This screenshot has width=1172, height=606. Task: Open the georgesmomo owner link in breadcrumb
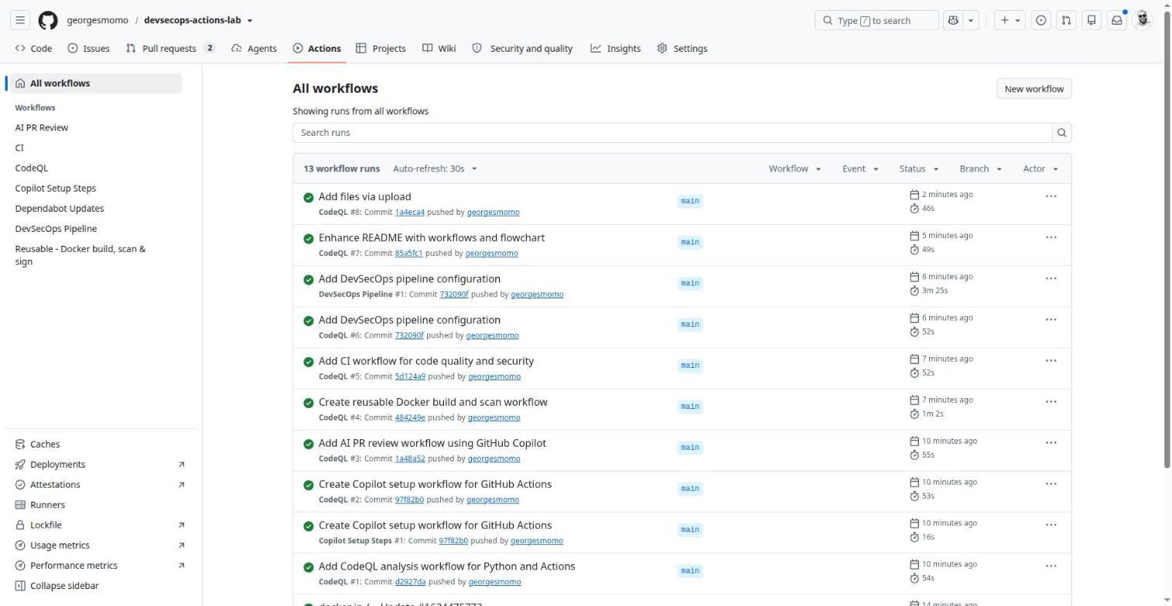97,20
